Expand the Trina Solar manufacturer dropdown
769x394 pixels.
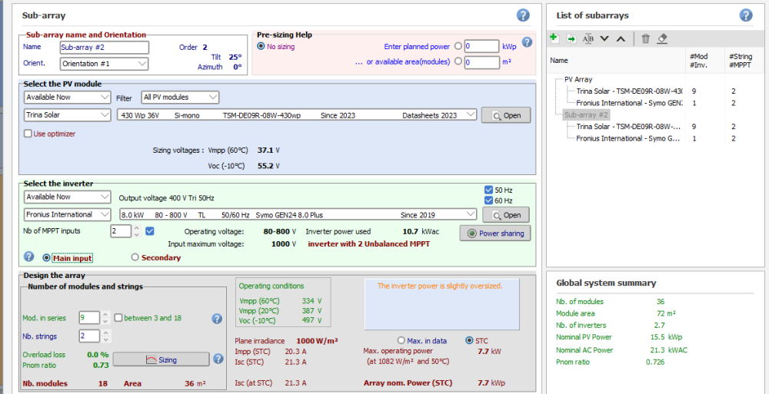click(68, 115)
